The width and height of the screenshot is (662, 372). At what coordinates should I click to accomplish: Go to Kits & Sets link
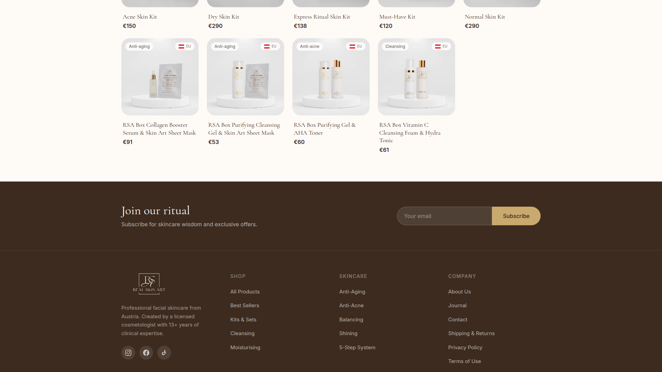243,320
